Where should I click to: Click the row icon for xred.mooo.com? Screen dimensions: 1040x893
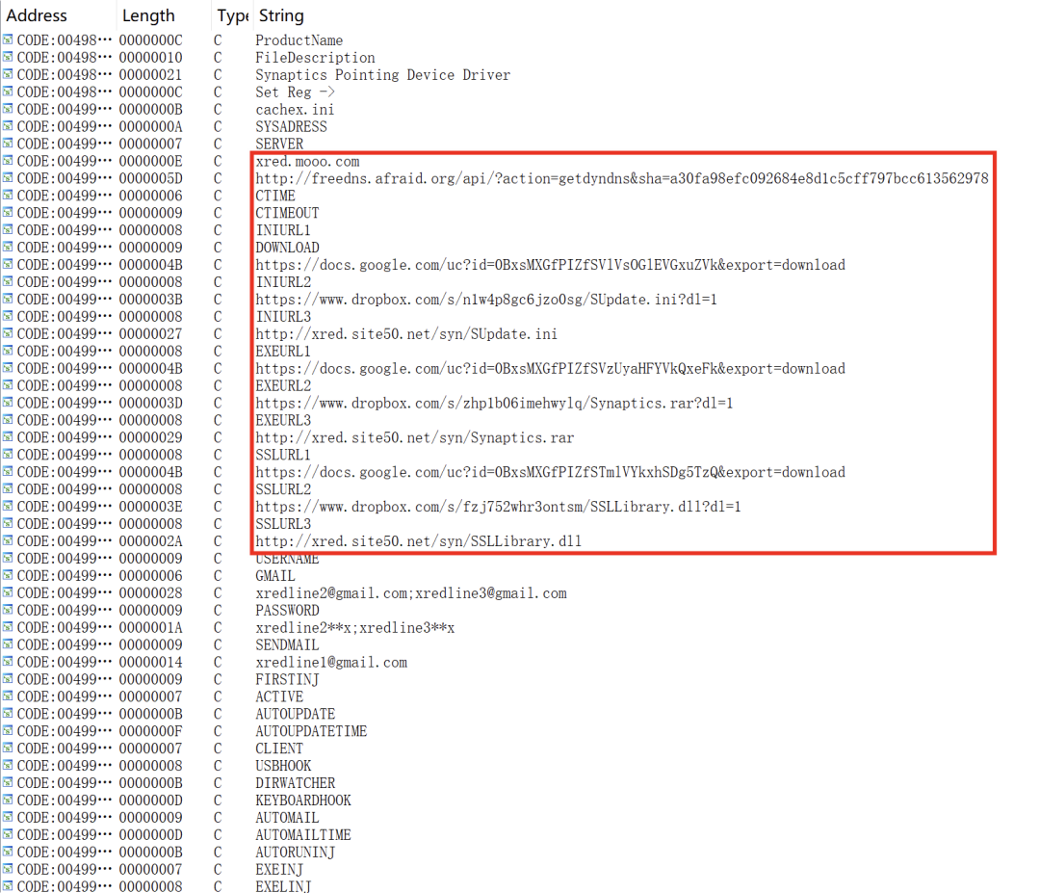pyautogui.click(x=8, y=161)
